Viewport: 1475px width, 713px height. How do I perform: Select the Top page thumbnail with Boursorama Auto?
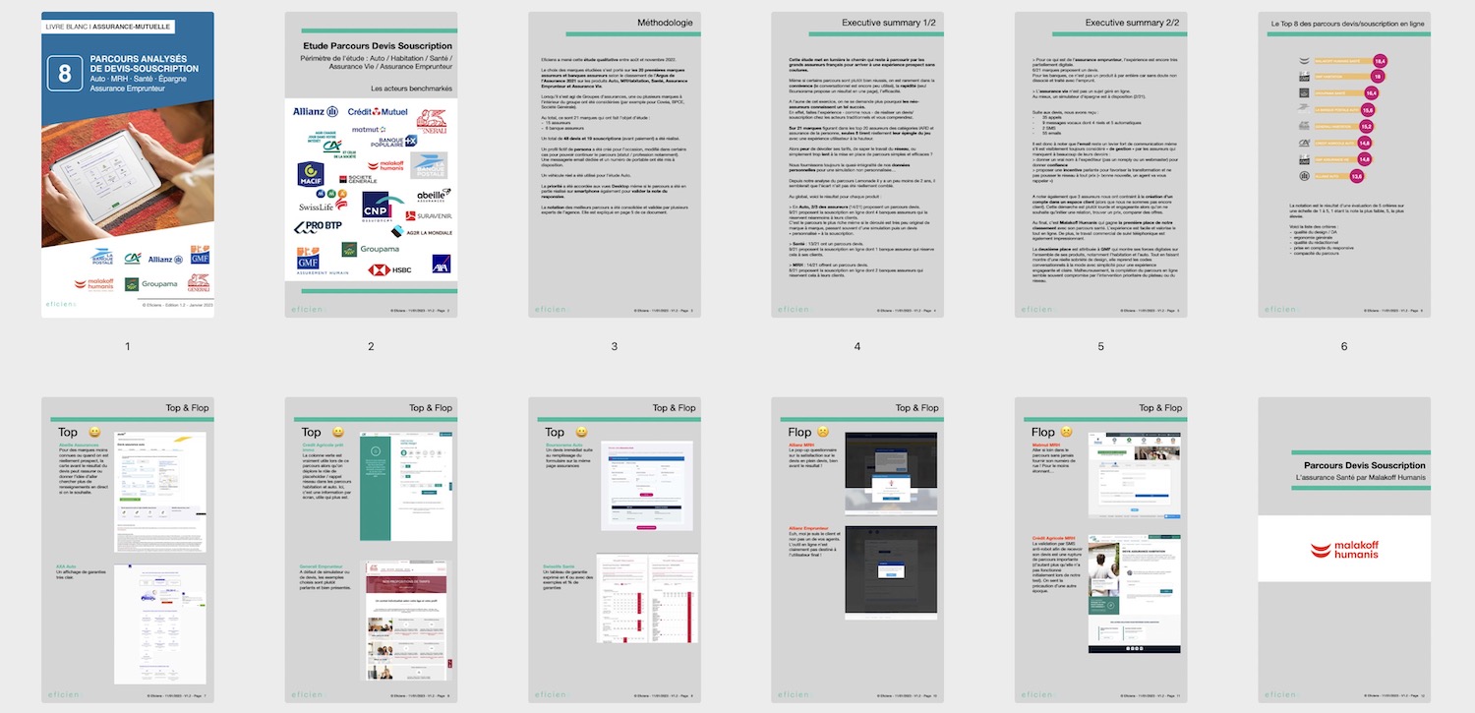[615, 551]
